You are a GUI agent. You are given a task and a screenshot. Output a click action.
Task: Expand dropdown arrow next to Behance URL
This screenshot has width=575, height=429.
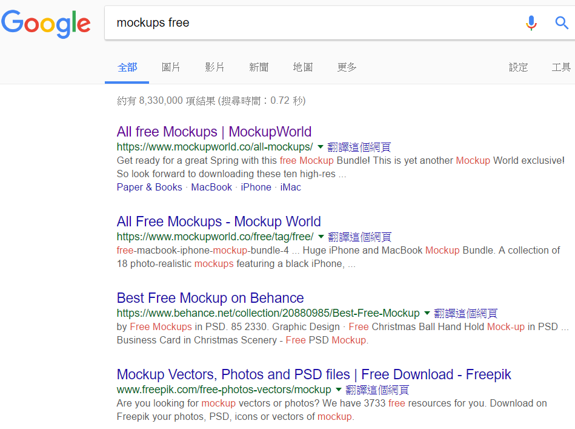[x=427, y=313]
